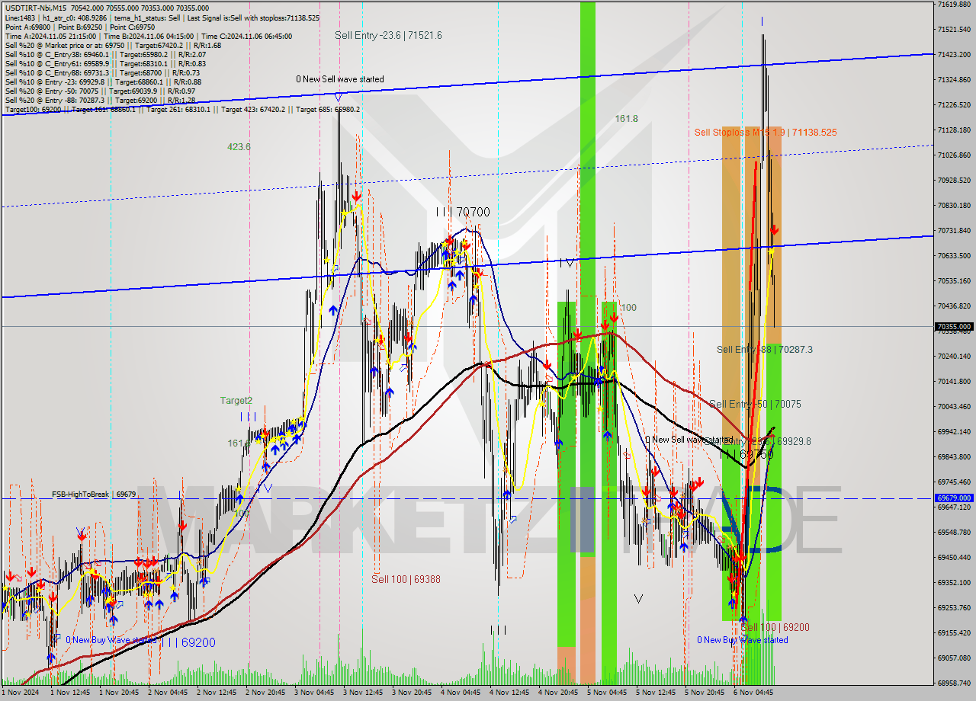
Task: Select the 100 level label near green bar
Action: pyautogui.click(x=628, y=308)
